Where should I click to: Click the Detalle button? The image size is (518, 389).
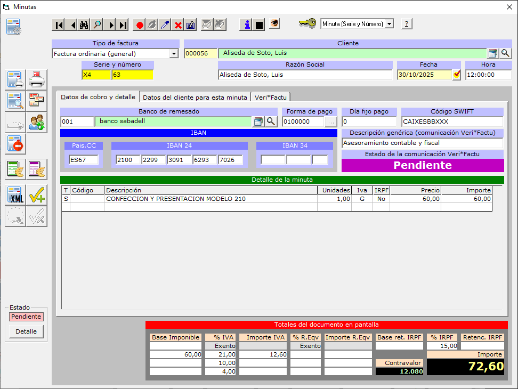[26, 331]
